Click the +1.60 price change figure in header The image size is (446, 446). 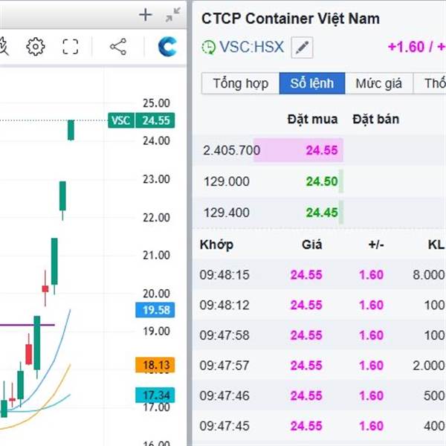tap(406, 47)
